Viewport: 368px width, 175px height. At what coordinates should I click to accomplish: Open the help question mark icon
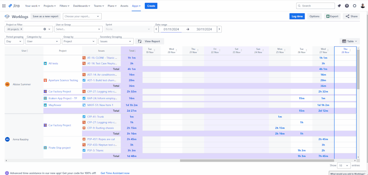(347, 6)
